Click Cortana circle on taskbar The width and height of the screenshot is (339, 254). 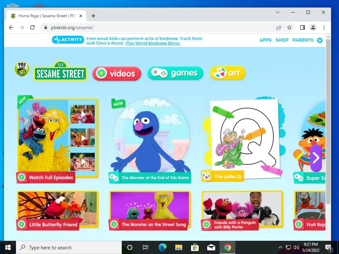[129, 247]
